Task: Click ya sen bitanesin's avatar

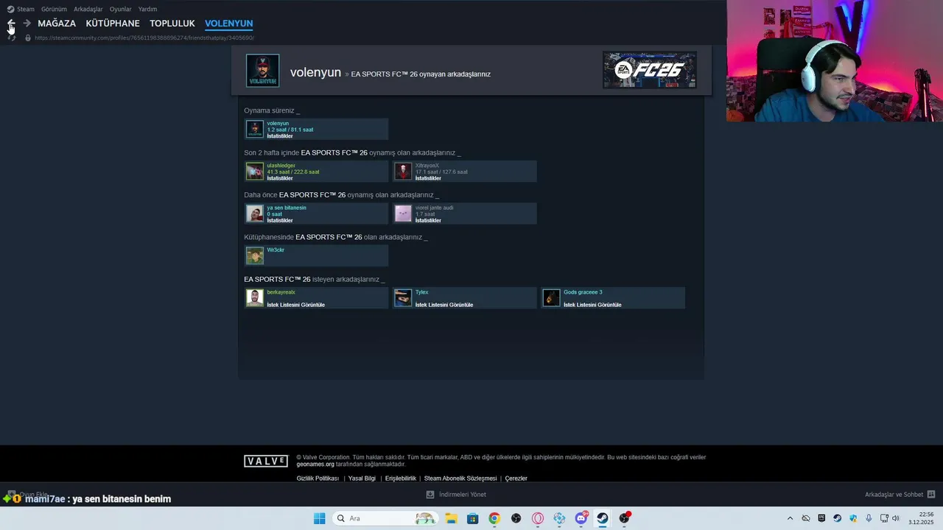Action: pyautogui.click(x=255, y=213)
